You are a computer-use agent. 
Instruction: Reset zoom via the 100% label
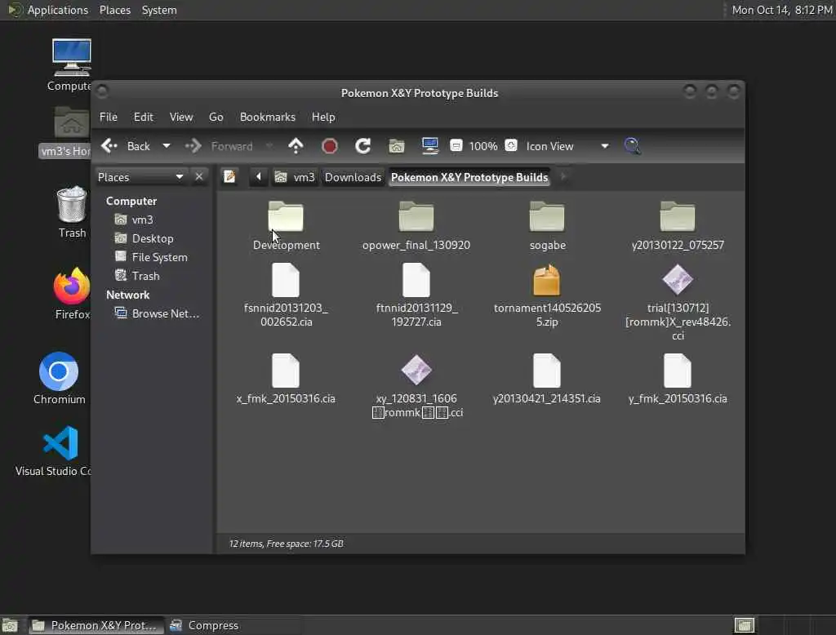pyautogui.click(x=483, y=146)
